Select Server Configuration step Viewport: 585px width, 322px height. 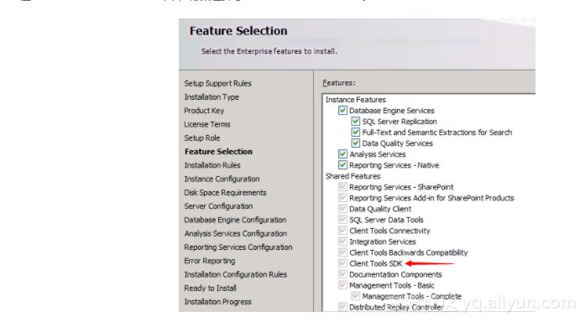(218, 206)
